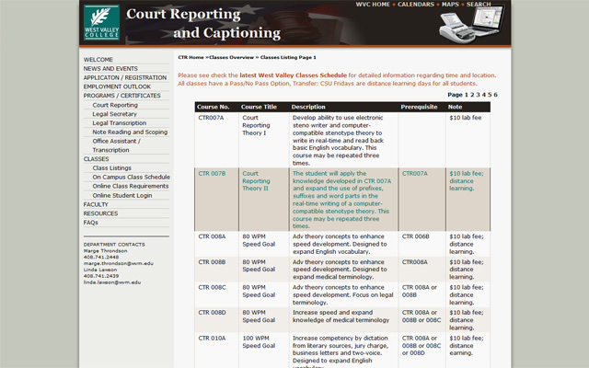This screenshot has height=368, width=589.
Task: Click the Course Title column header
Action: click(259, 107)
